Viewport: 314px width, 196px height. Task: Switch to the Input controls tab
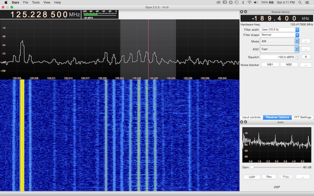click(x=251, y=117)
